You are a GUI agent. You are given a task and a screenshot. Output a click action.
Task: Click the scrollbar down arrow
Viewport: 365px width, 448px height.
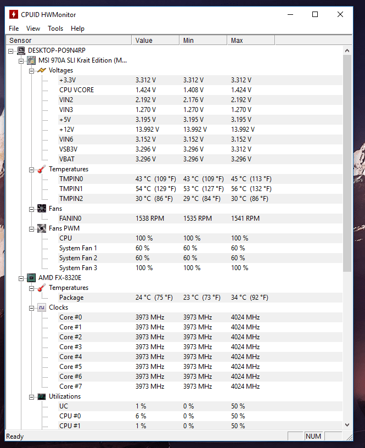(x=347, y=425)
